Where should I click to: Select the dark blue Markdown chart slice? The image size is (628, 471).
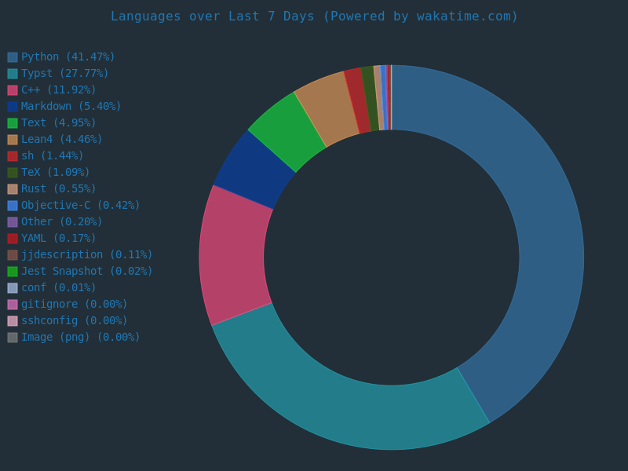click(x=254, y=170)
